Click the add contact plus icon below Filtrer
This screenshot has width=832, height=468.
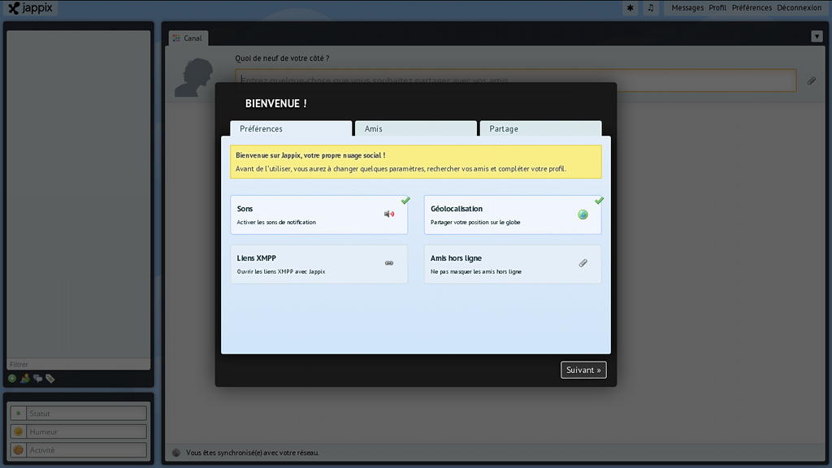[x=12, y=379]
